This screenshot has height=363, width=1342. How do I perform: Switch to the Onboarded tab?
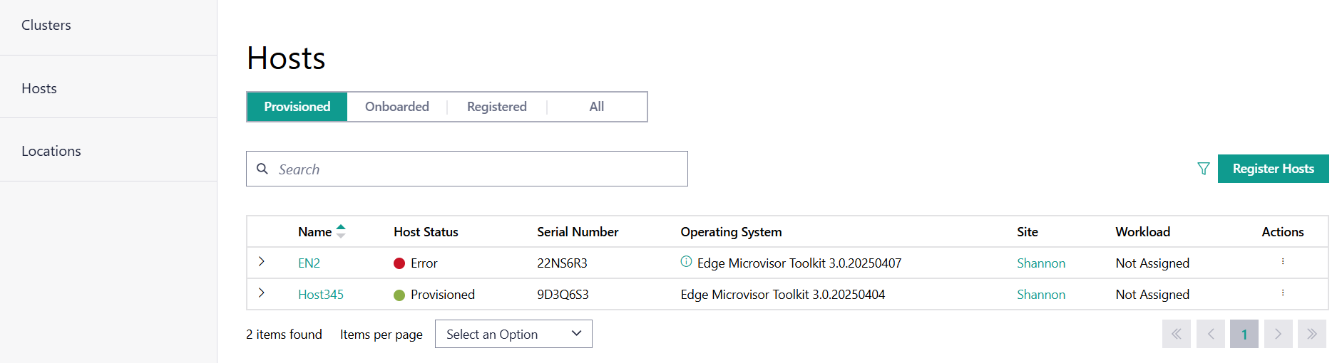[397, 107]
